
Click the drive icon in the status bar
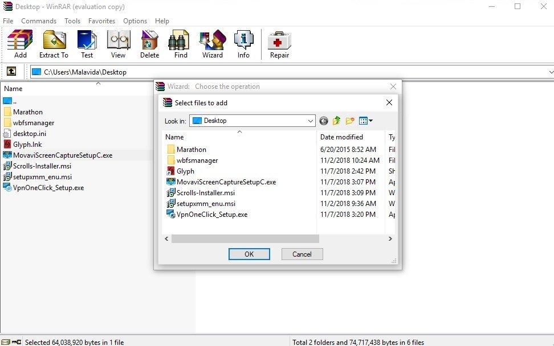pyautogui.click(x=5, y=342)
